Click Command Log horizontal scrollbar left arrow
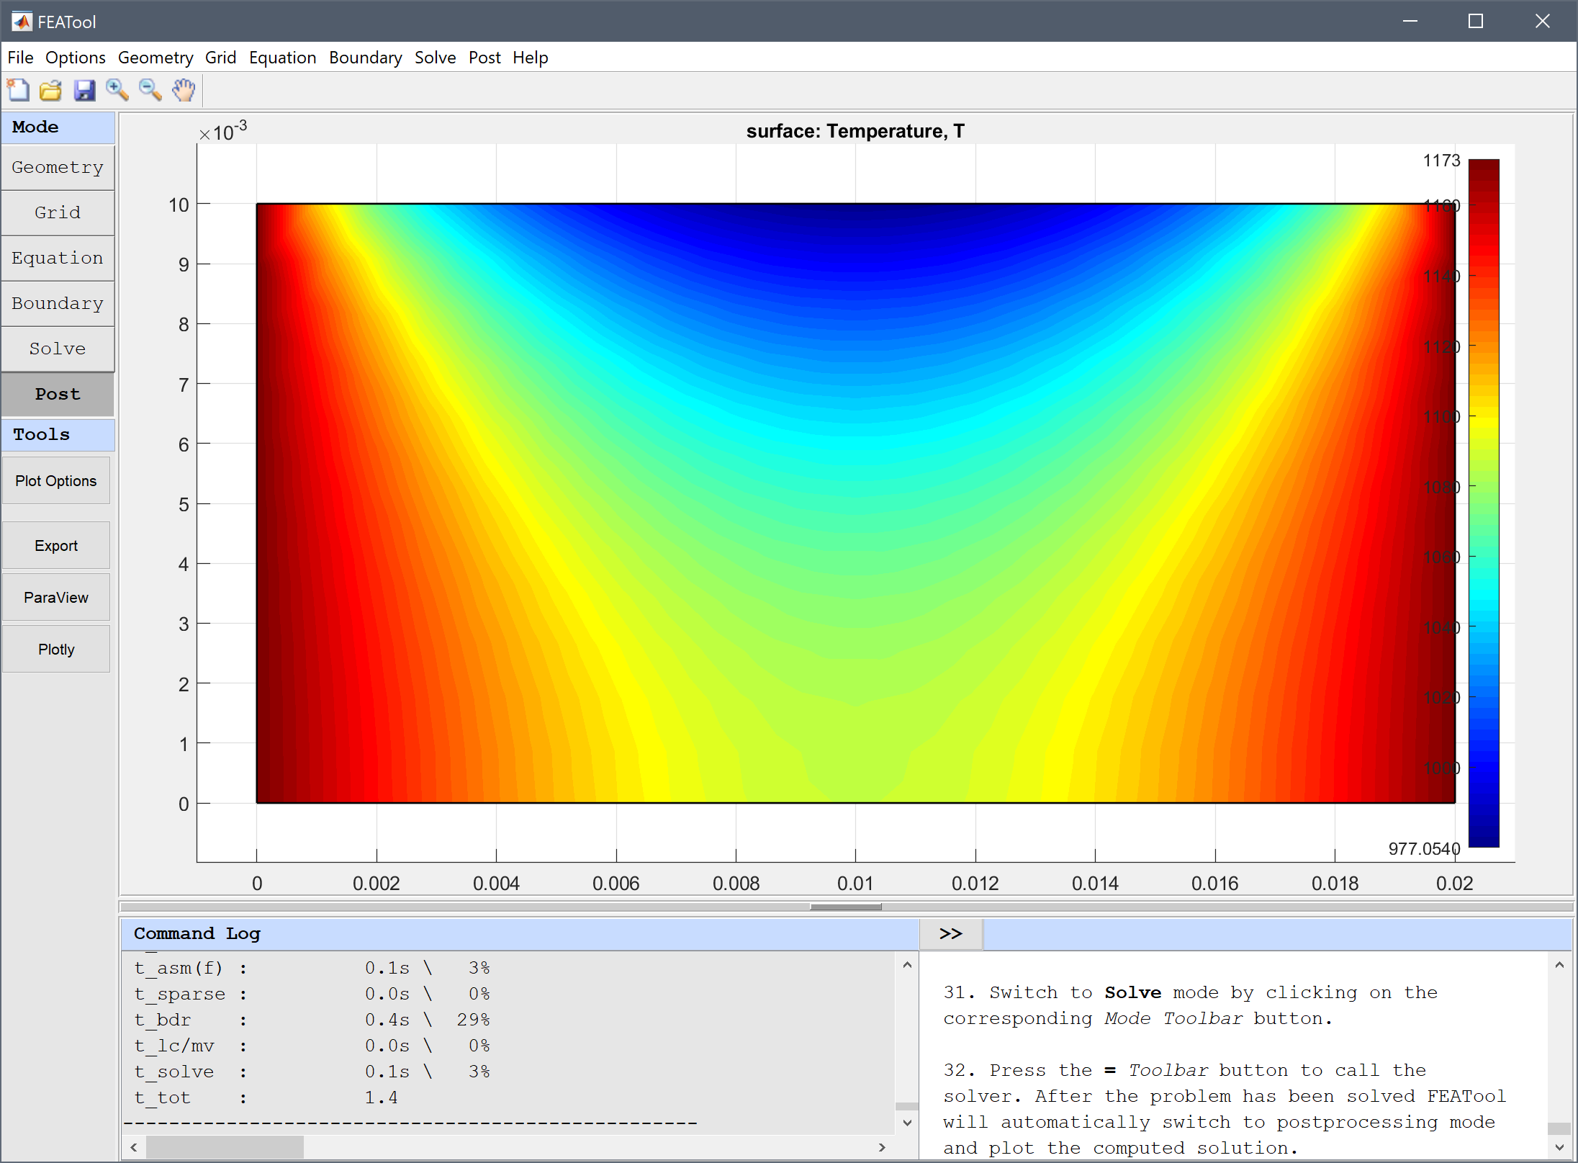Image resolution: width=1578 pixels, height=1163 pixels. (134, 1147)
